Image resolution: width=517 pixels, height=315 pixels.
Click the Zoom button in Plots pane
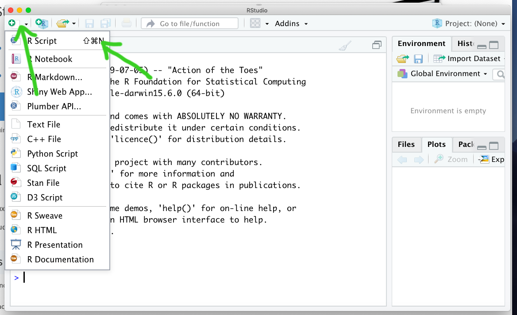tap(451, 159)
